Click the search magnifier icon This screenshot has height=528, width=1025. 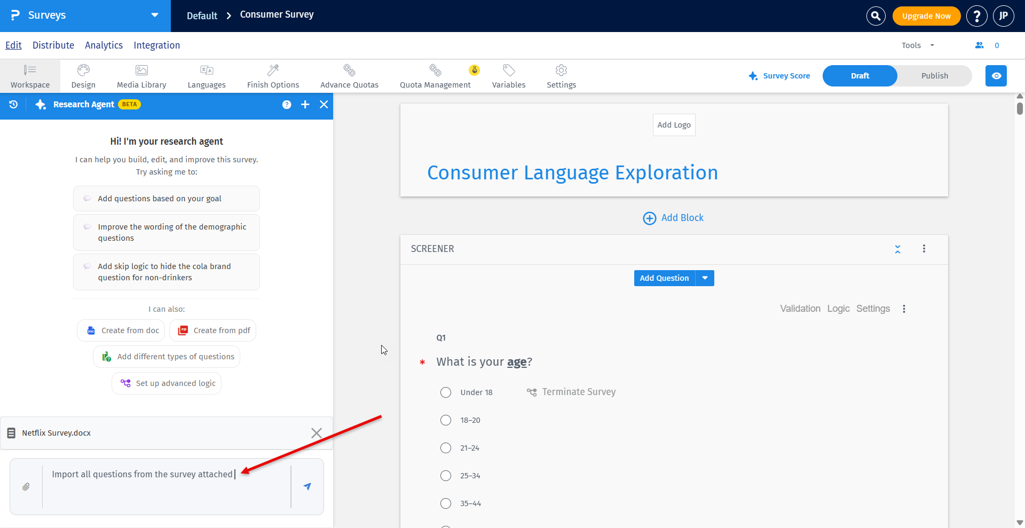coord(876,16)
